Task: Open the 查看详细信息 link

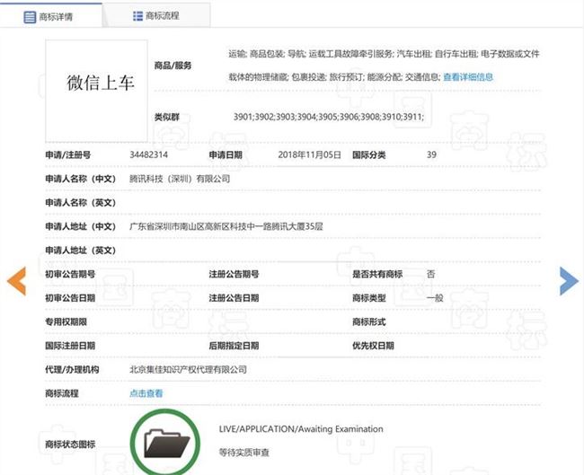Action: tap(468, 77)
